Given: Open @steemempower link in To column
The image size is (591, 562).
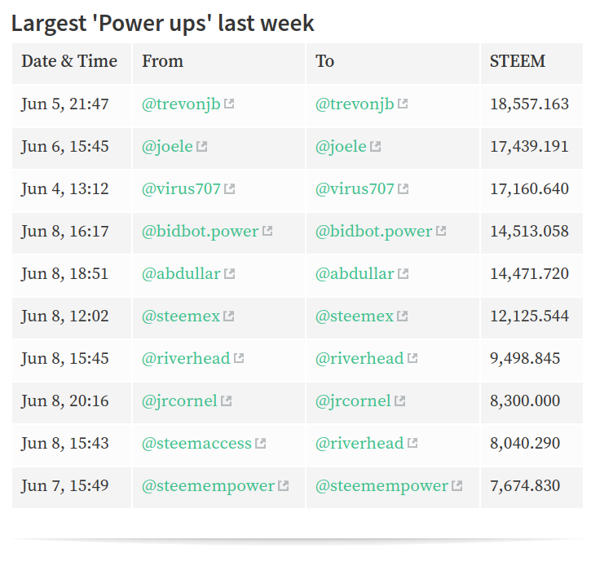Looking at the screenshot, I should 382,486.
